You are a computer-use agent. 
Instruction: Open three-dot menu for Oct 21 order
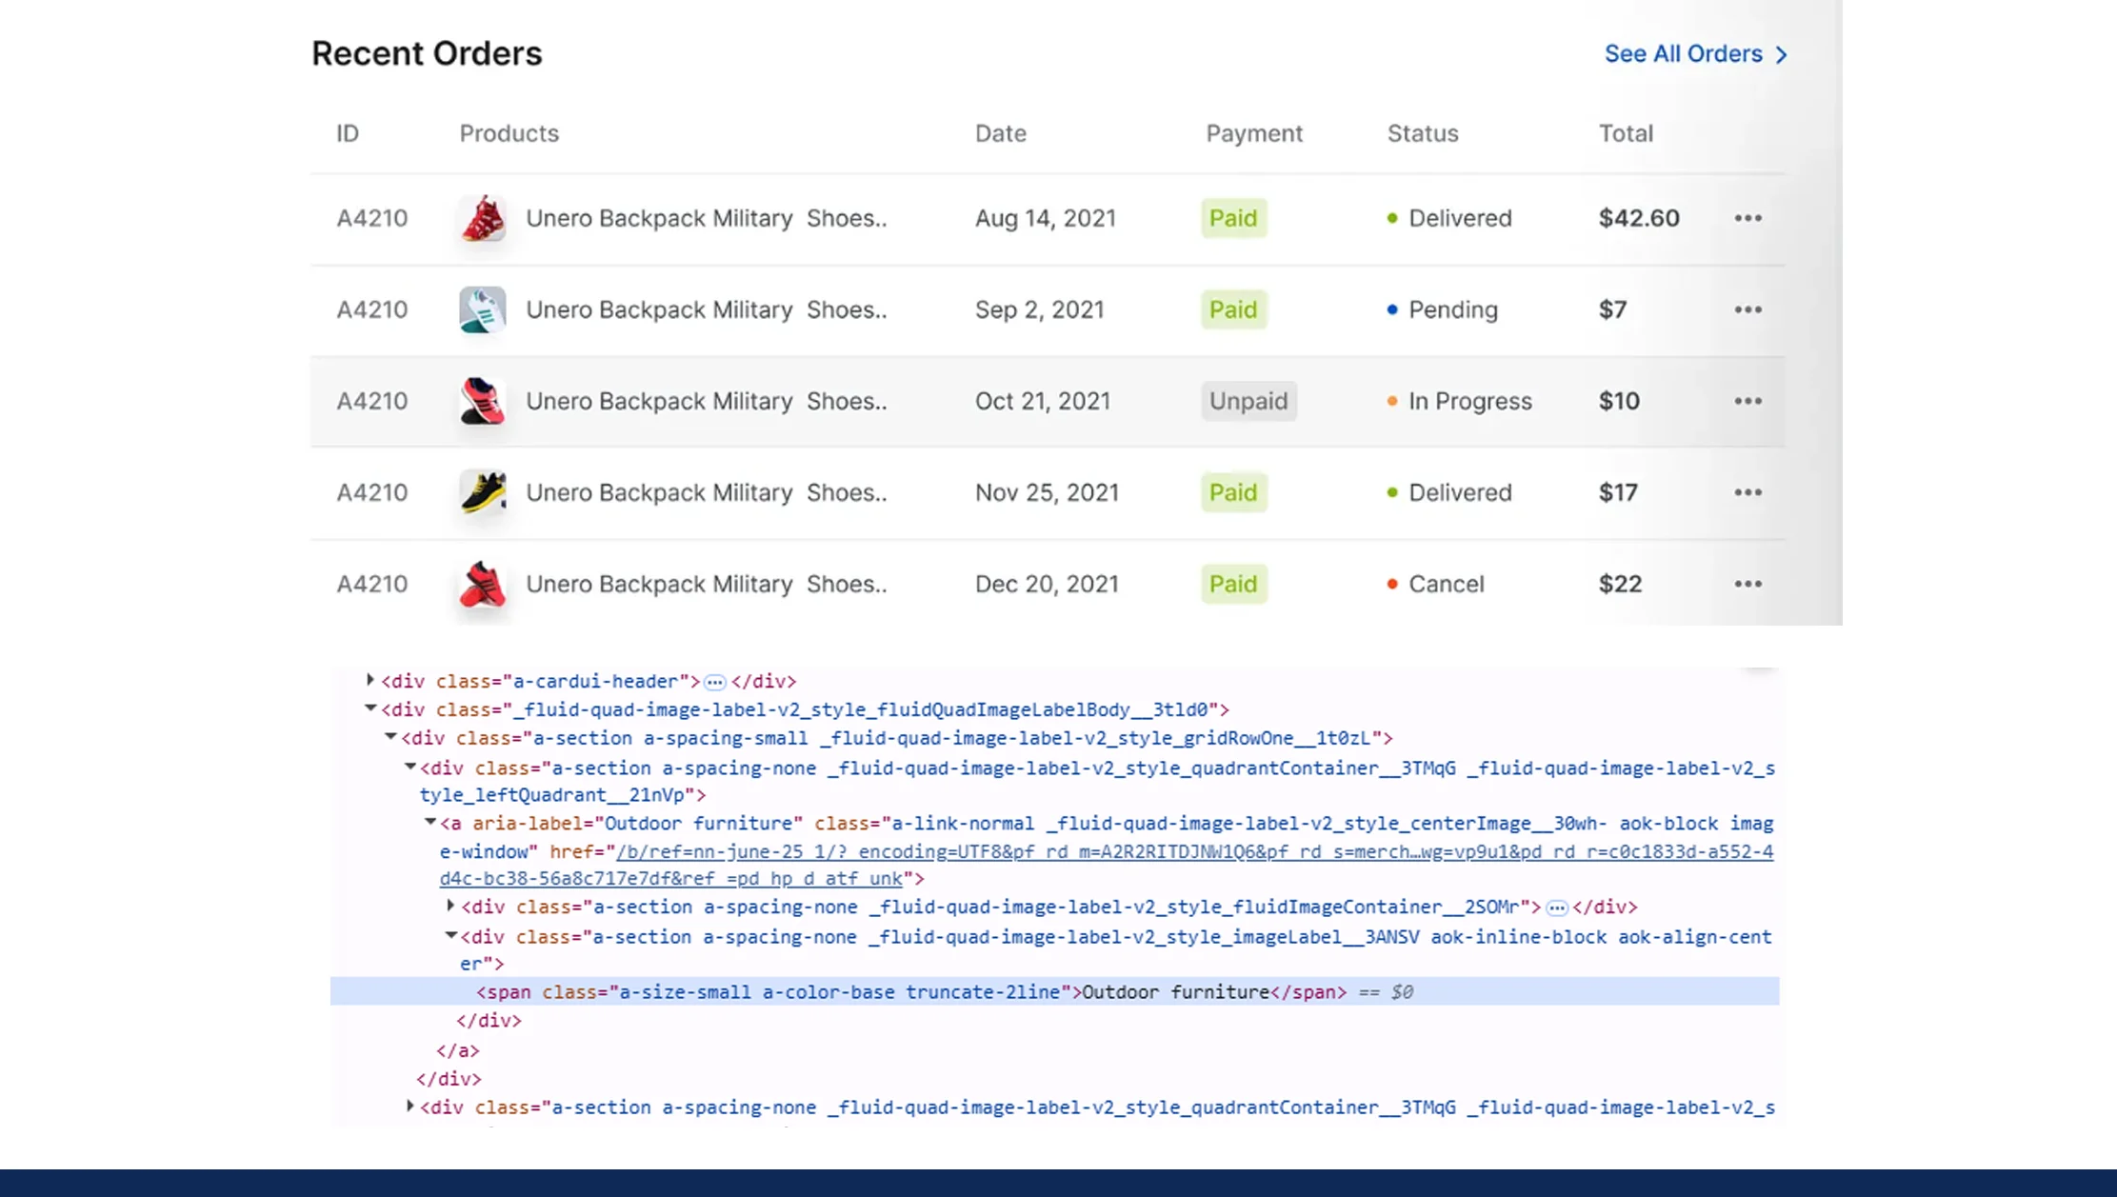tap(1748, 401)
